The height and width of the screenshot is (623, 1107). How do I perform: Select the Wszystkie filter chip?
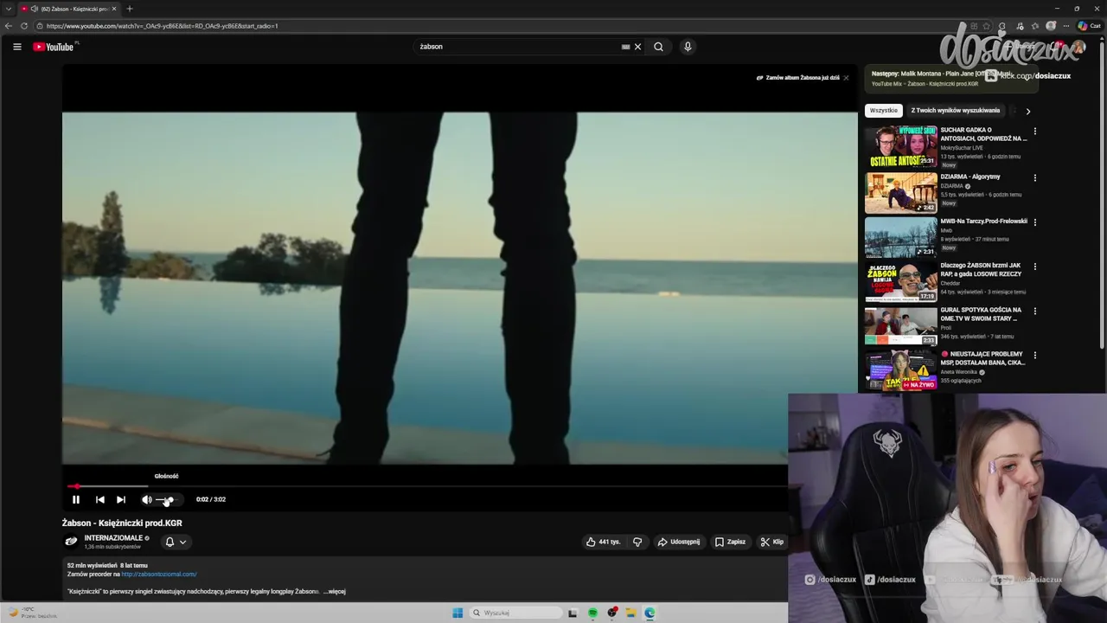click(x=883, y=111)
